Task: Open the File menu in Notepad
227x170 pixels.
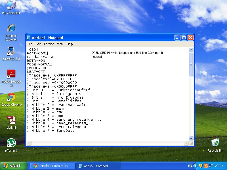Action: 30,44
